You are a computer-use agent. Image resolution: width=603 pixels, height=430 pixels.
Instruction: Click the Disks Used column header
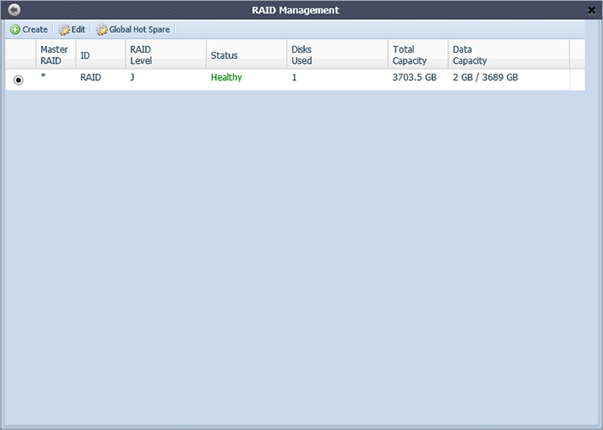301,55
